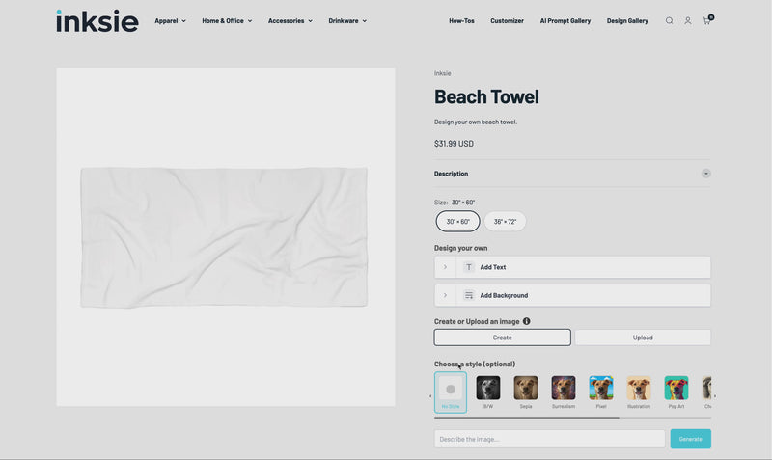Choose the 36" × 72" size option
The height and width of the screenshot is (460, 772).
(505, 222)
